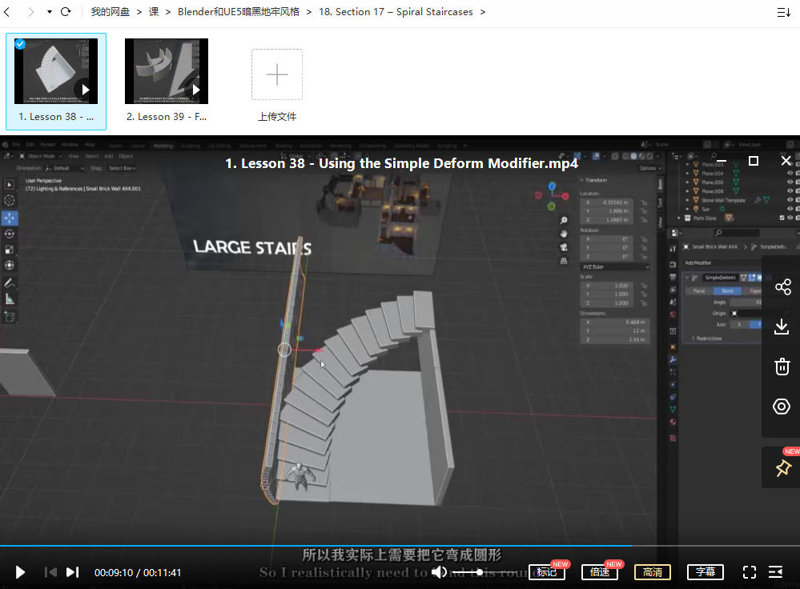
Task: Select the Scale tool in the left toolbar
Action: click(x=9, y=248)
